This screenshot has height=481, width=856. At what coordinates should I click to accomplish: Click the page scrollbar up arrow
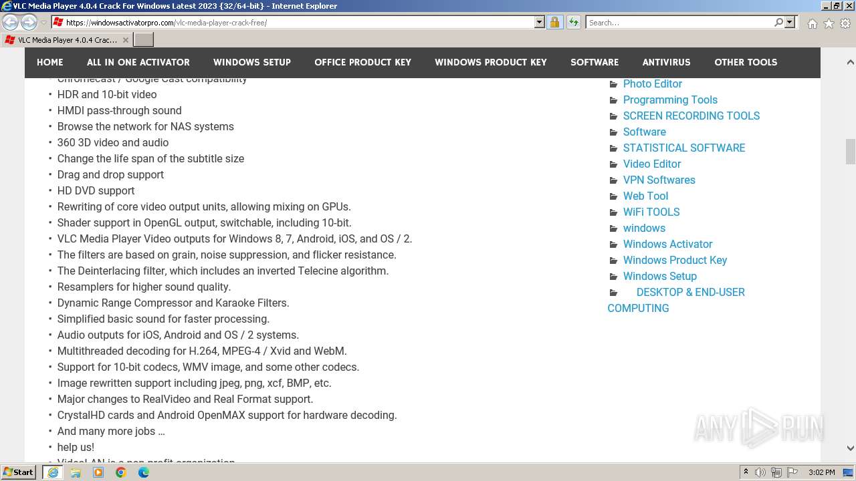850,63
